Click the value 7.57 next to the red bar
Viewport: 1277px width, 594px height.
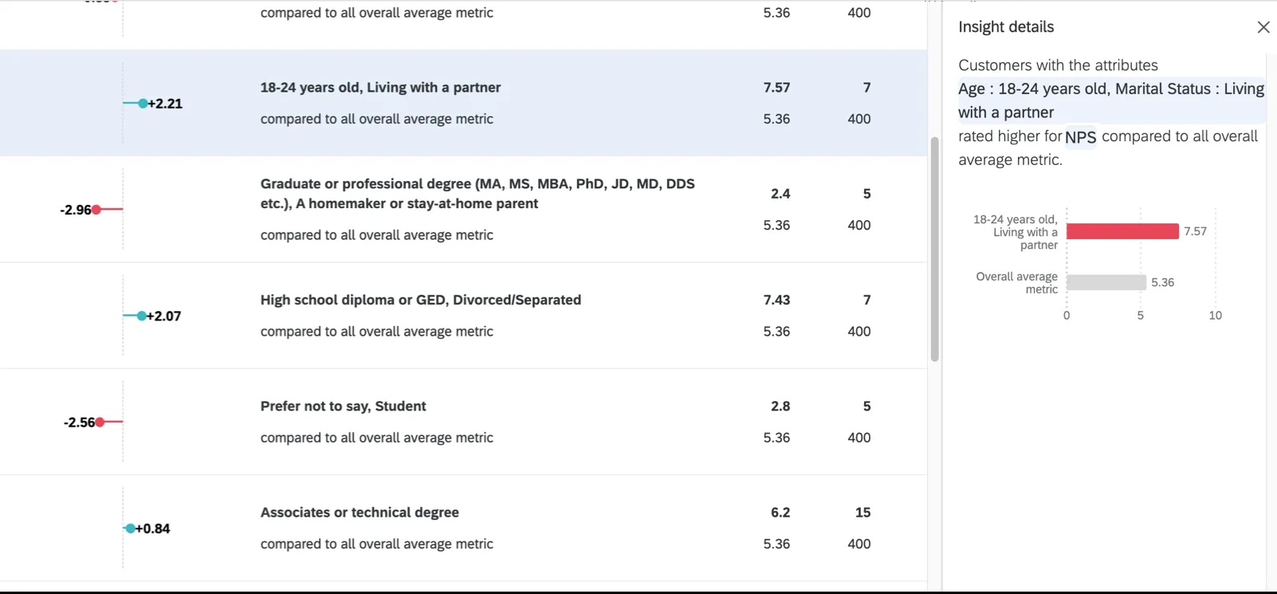[1194, 231]
